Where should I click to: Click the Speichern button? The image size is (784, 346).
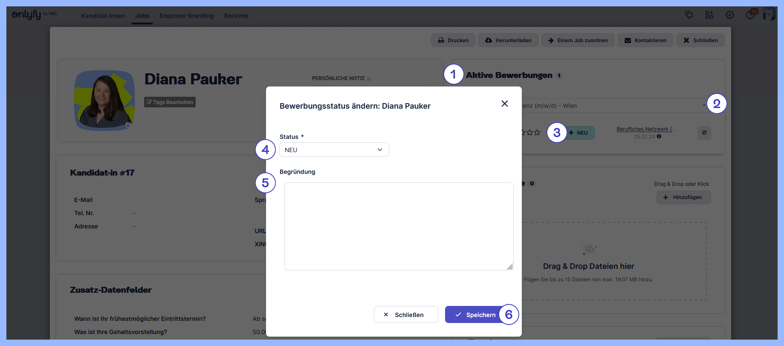[x=474, y=315]
